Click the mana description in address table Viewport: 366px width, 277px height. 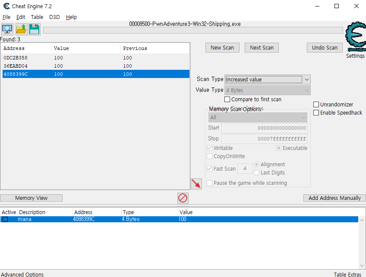[25, 219]
